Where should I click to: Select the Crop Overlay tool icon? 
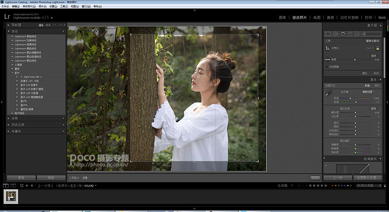point(328,34)
